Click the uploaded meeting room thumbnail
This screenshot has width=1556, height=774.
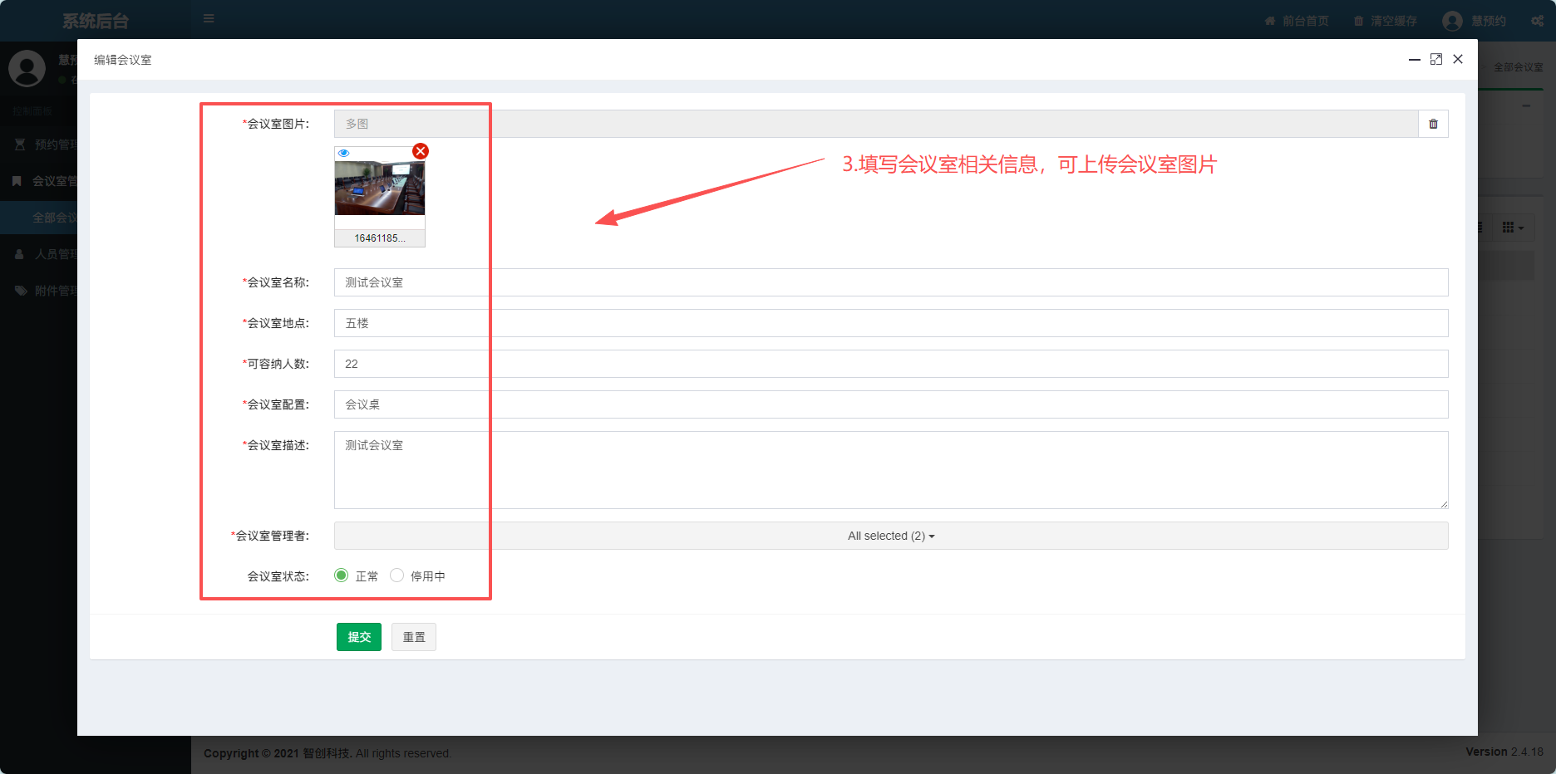[380, 189]
